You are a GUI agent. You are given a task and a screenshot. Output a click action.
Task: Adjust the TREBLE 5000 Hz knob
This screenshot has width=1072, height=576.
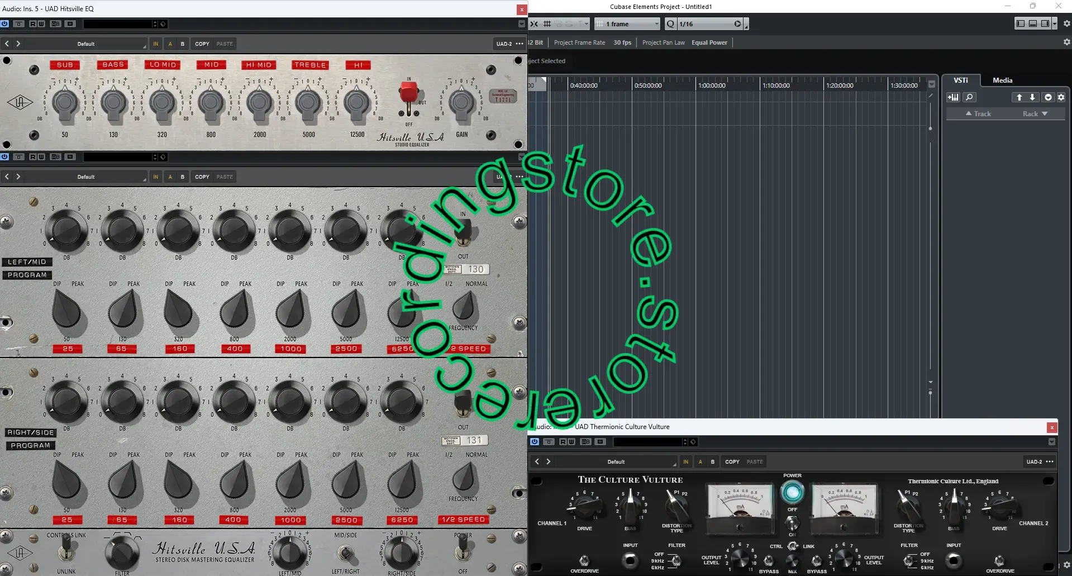[x=308, y=103]
